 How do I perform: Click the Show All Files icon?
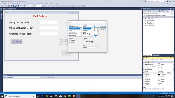coord(163,11)
